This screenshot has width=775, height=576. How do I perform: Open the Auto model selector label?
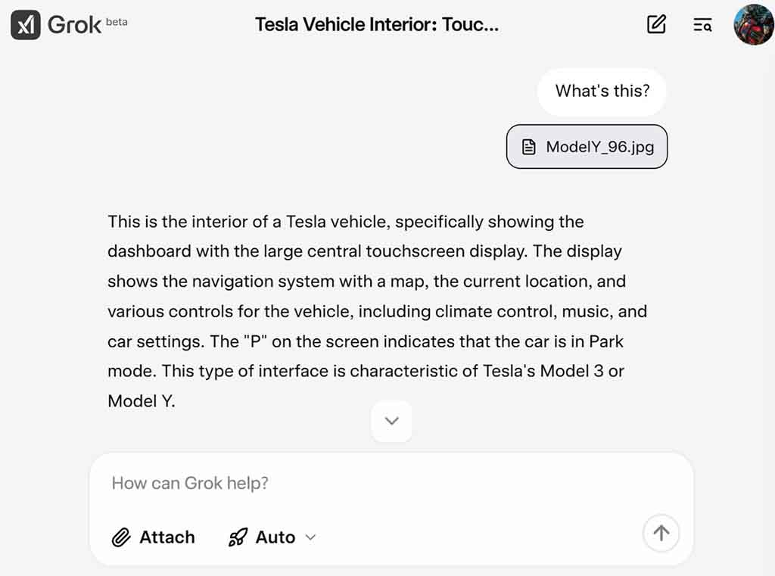coord(275,537)
